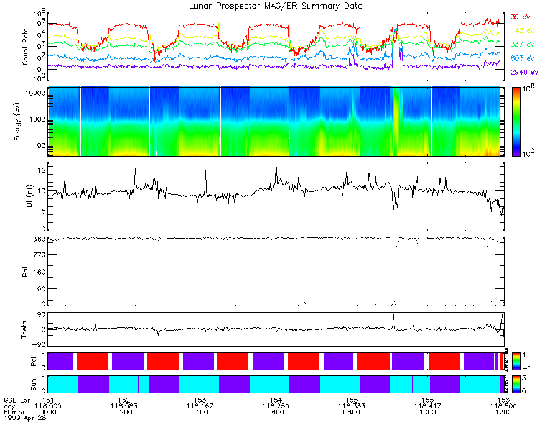This screenshot has height=435, width=560.
Task: Click the '180' Phi axis tick label
Action: click(40, 272)
